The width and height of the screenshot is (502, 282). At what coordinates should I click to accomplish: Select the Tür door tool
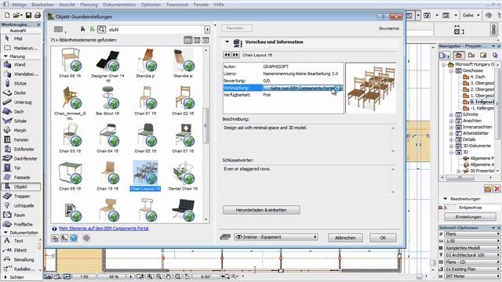(x=17, y=168)
